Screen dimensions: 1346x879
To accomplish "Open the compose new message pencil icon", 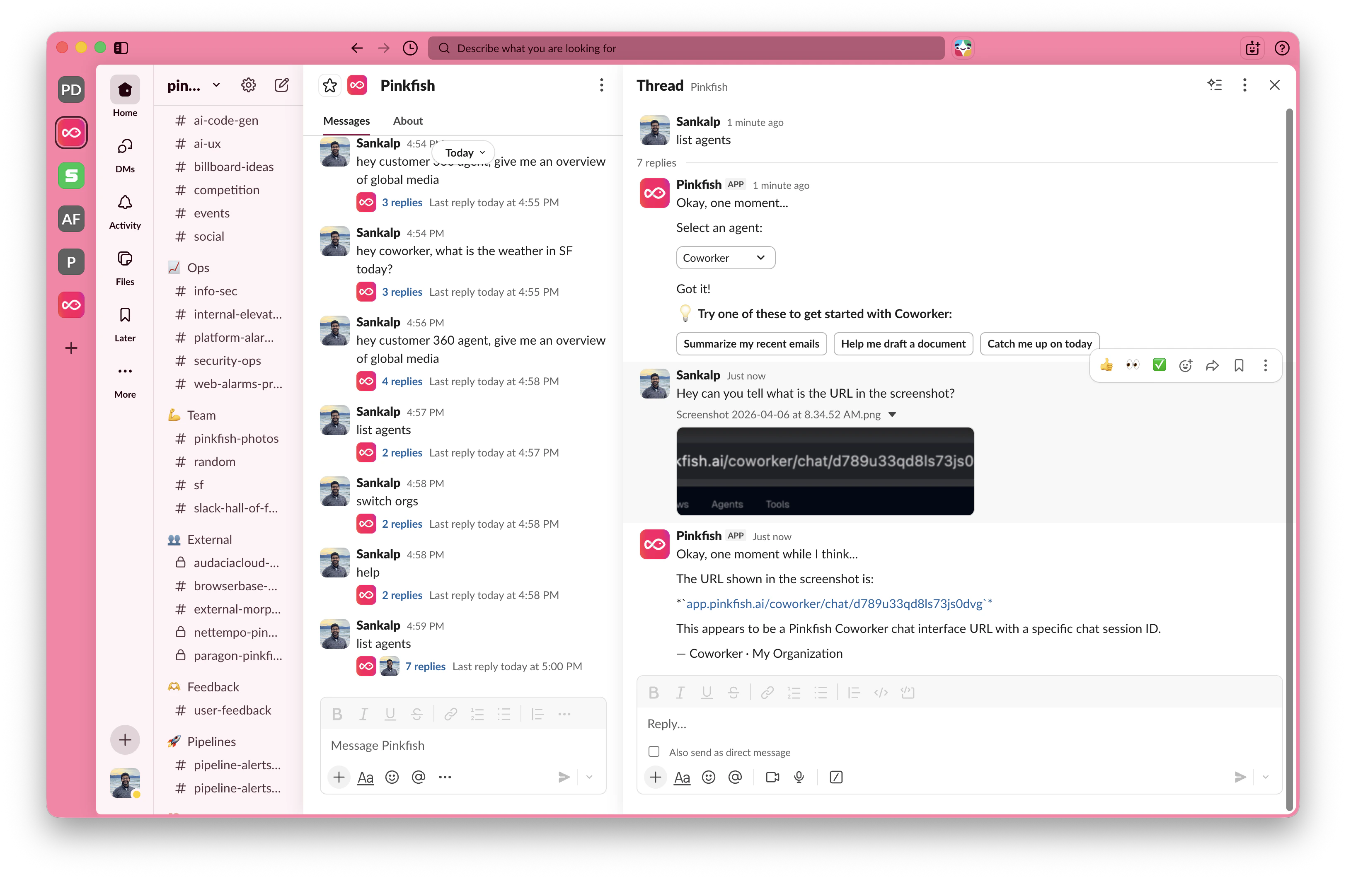I will (x=281, y=85).
